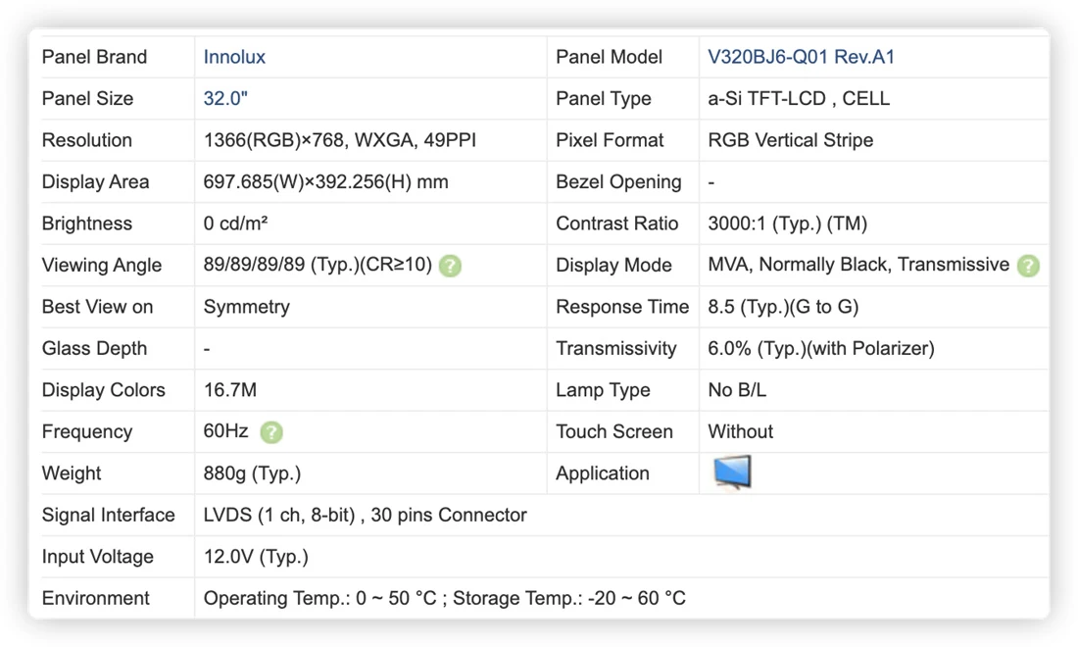Click the Bezel Opening label

(x=618, y=182)
